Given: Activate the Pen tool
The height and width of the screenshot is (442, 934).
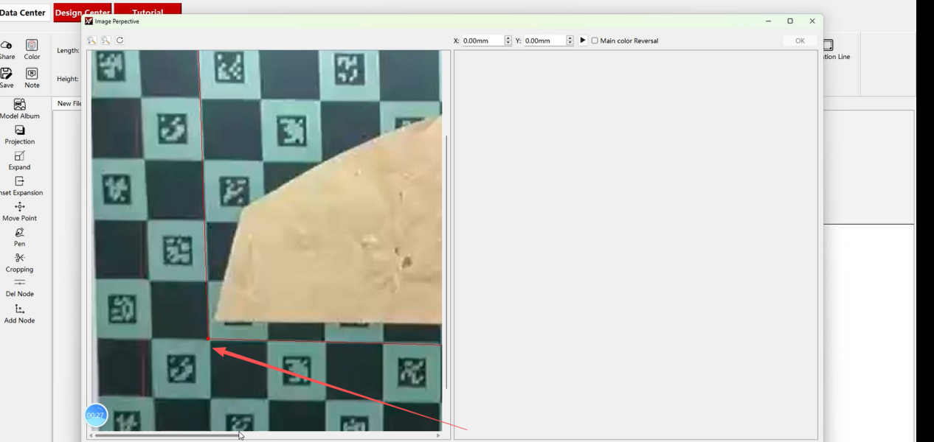Looking at the screenshot, I should coord(20,236).
